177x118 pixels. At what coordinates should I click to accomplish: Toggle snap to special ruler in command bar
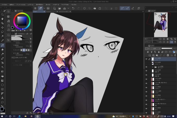(127, 8)
